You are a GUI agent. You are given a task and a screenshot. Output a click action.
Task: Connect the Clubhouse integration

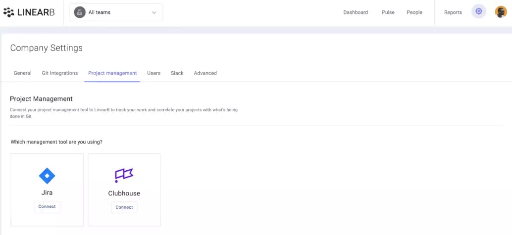124,207
